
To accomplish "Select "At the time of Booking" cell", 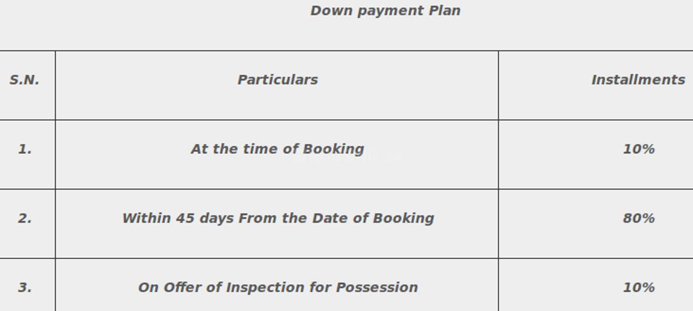I will 277,149.
